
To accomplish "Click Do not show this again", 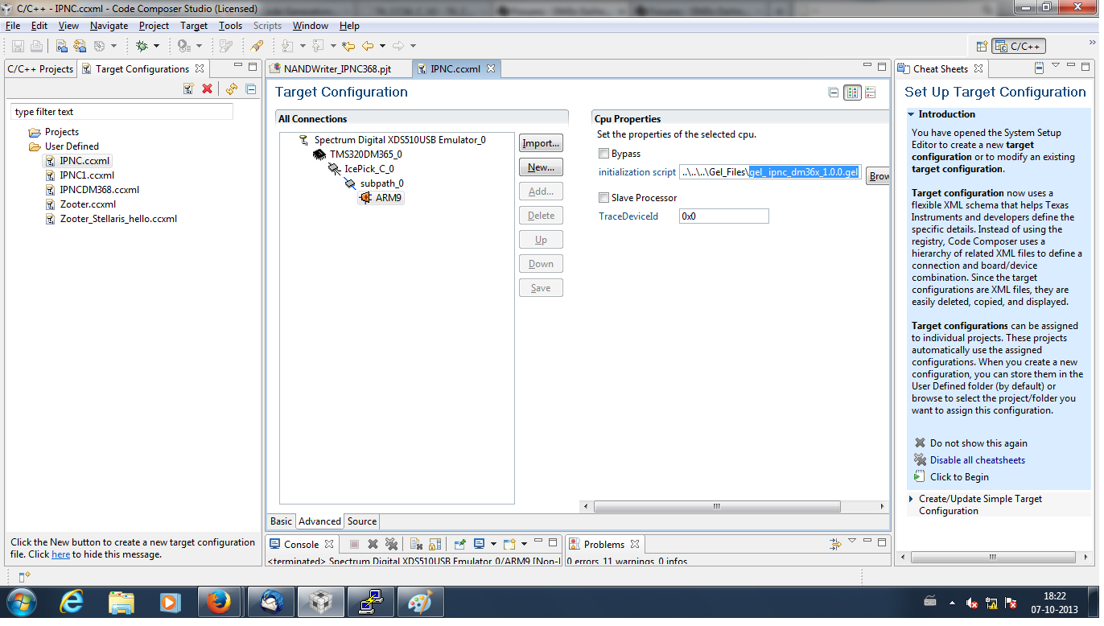I will 978,443.
